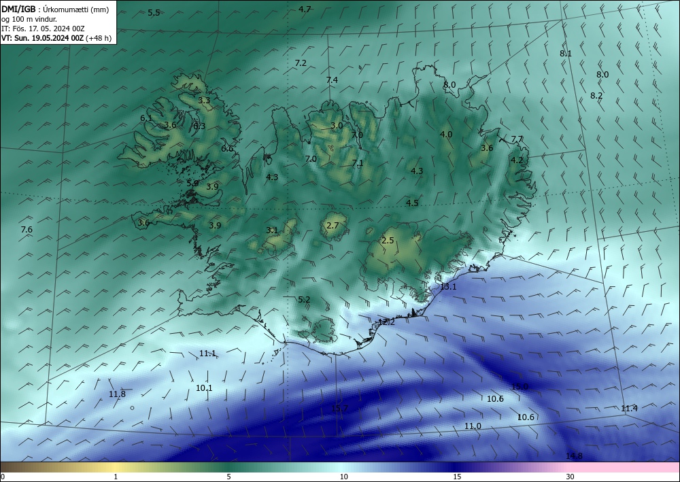This screenshot has height=482, width=680.
Task: Click the color scale label 15
Action: click(x=457, y=477)
